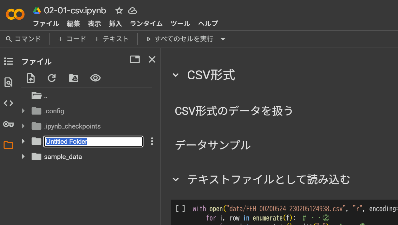Open files panel in new window
Screen dimensions: 398x225
tap(135, 59)
